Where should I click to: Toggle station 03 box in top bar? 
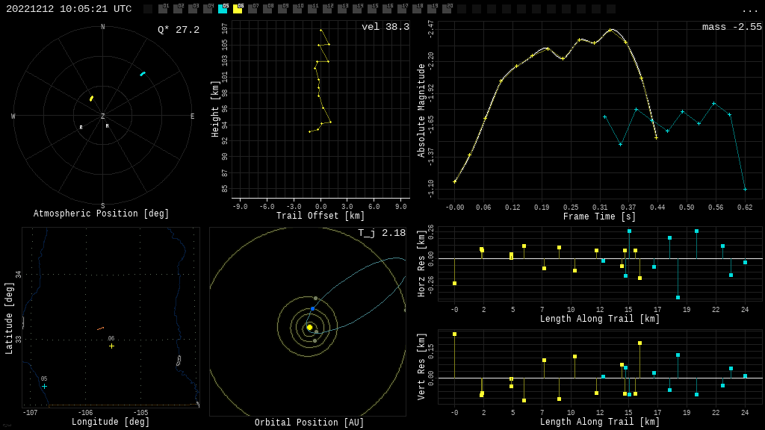[193, 9]
